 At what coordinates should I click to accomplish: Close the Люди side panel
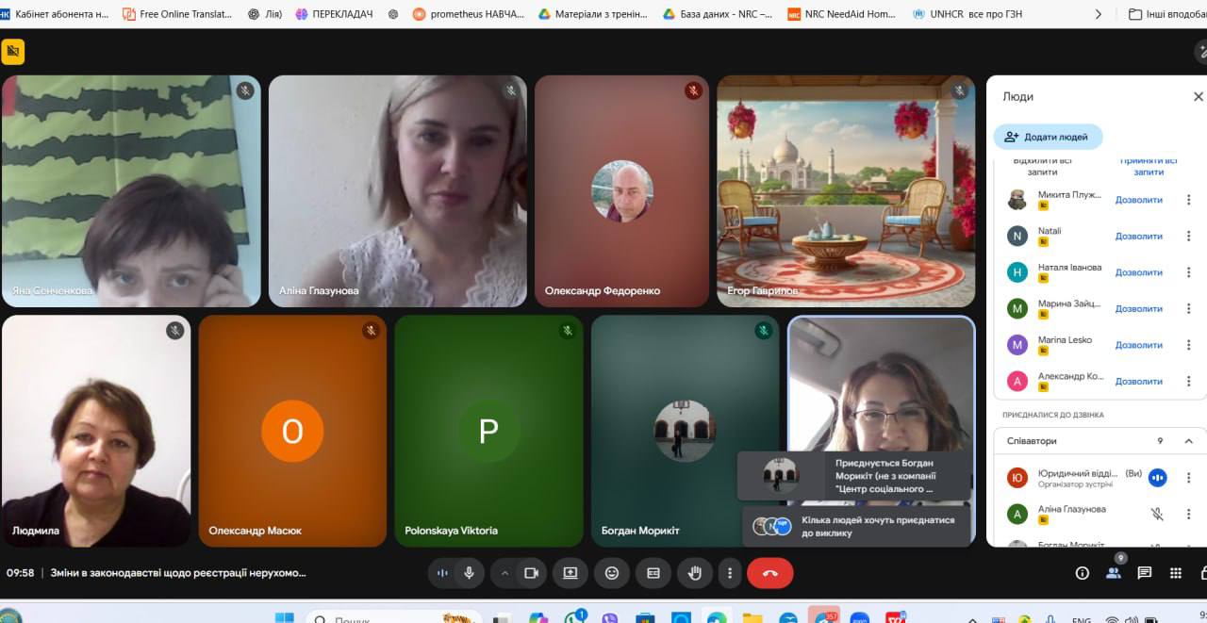1198,96
